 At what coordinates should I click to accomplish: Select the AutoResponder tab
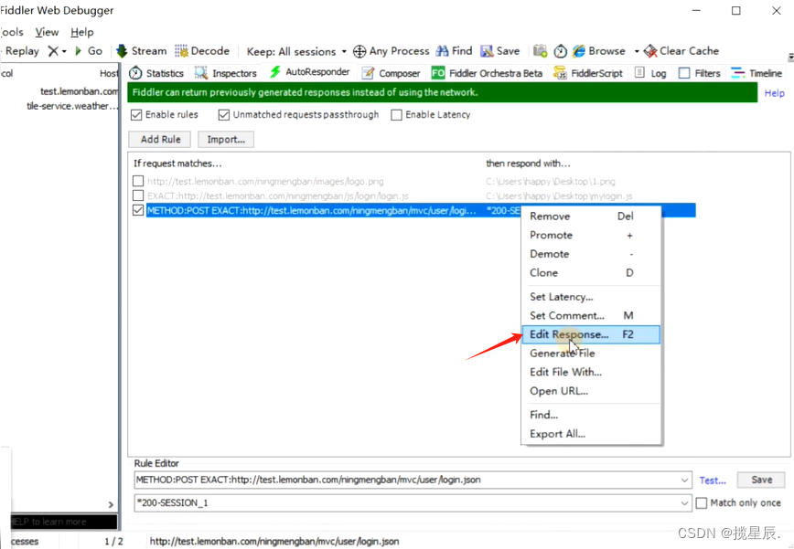310,72
